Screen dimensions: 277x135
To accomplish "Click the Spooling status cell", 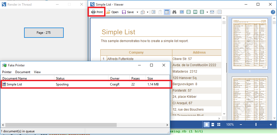I will (62, 84).
